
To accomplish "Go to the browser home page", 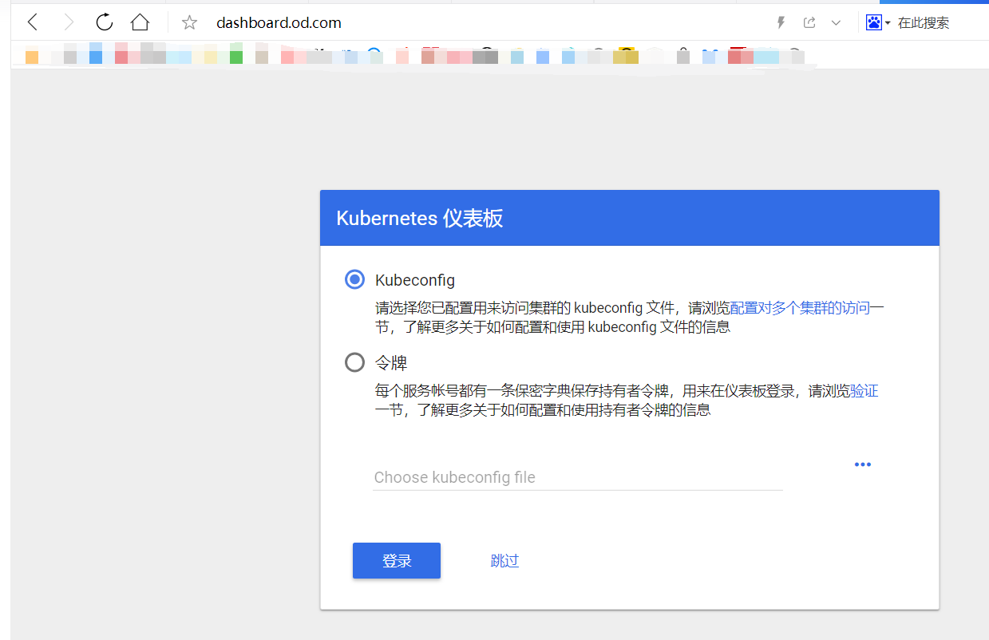I will (140, 22).
